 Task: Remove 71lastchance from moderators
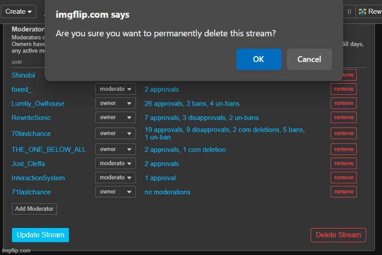tap(344, 192)
